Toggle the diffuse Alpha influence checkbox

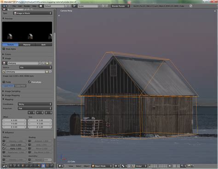4,148
